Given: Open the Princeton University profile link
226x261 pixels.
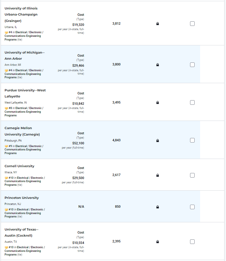Looking at the screenshot, I should tap(22, 198).
